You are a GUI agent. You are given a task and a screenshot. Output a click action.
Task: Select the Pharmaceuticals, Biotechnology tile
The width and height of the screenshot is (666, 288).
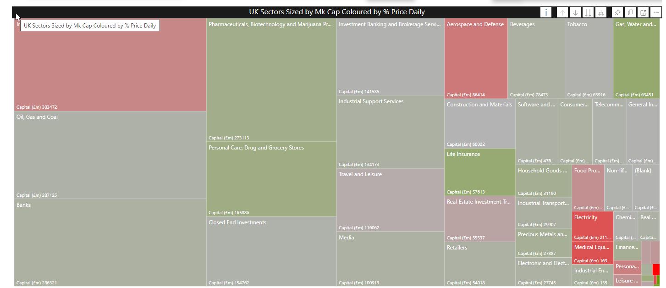[x=271, y=80]
